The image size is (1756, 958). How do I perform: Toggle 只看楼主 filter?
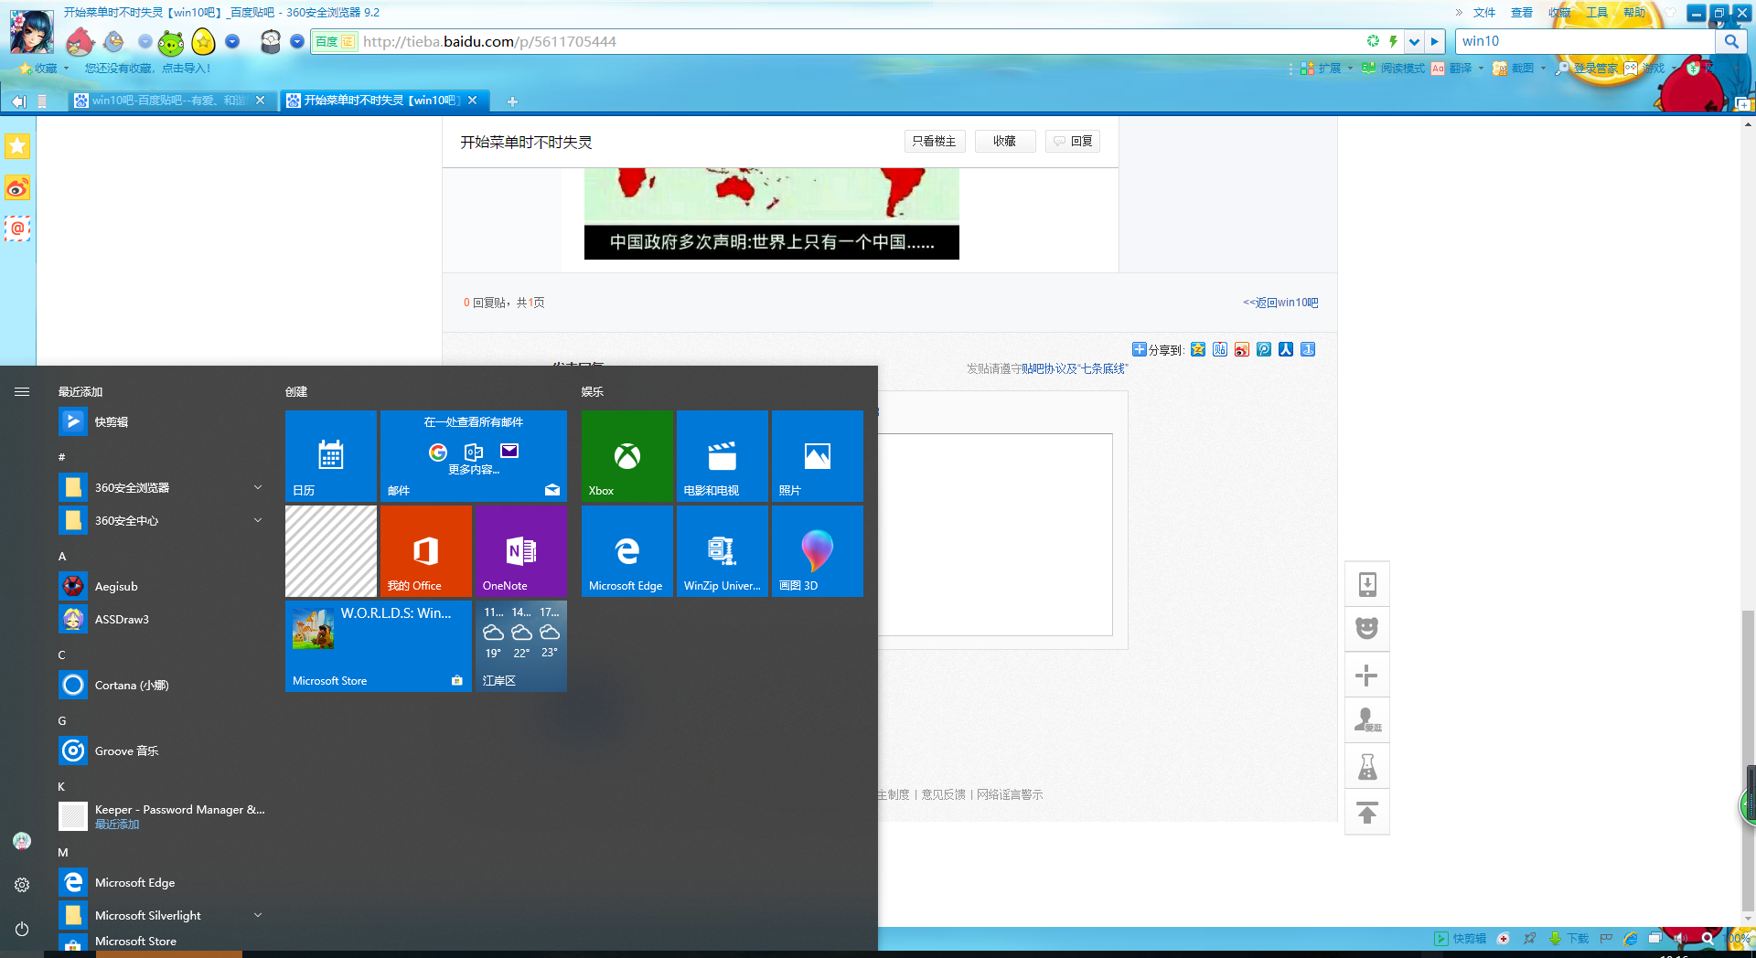click(x=934, y=142)
